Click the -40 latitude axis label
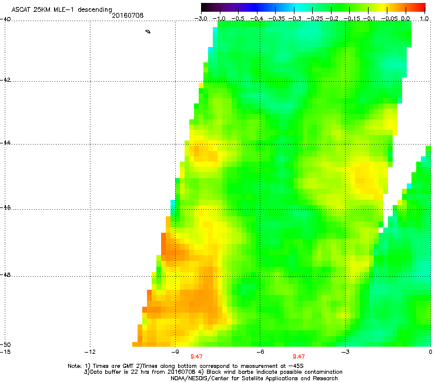 click(x=5, y=19)
